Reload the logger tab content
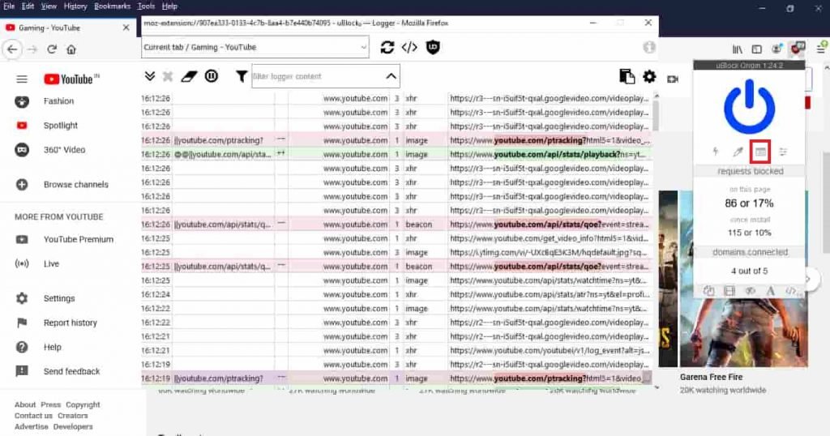Screen dimensions: 830x436 pos(387,47)
